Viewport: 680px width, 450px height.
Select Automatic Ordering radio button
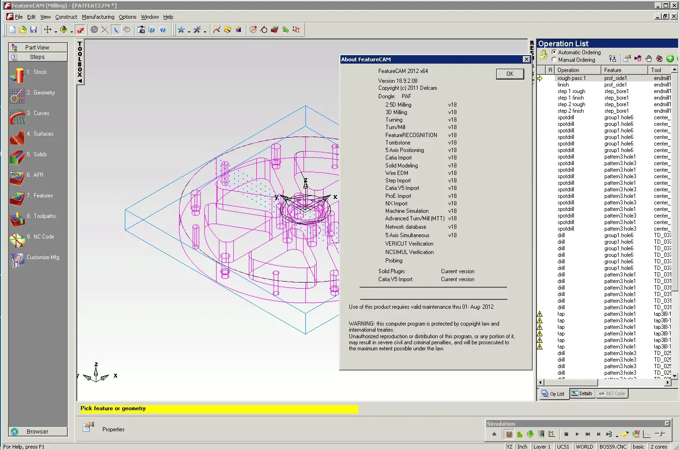coord(554,52)
